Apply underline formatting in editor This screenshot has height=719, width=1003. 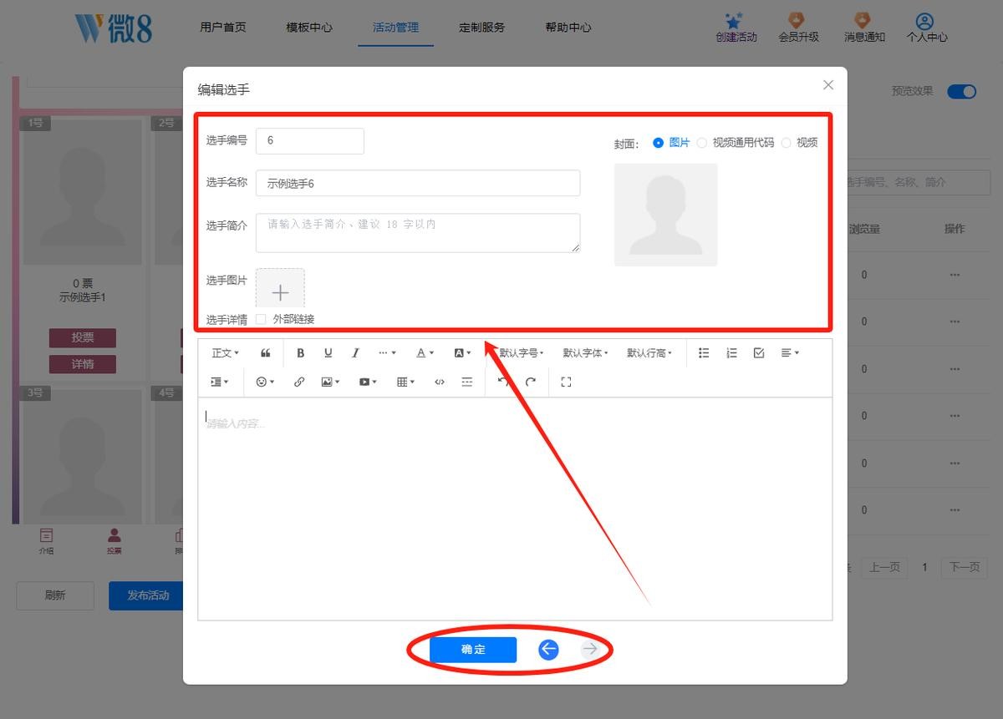pos(328,353)
